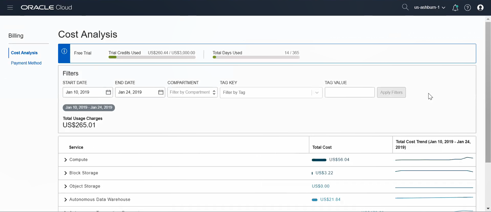Expand the Autonomous Data Warehouse row
This screenshot has width=491, height=212.
pos(65,200)
